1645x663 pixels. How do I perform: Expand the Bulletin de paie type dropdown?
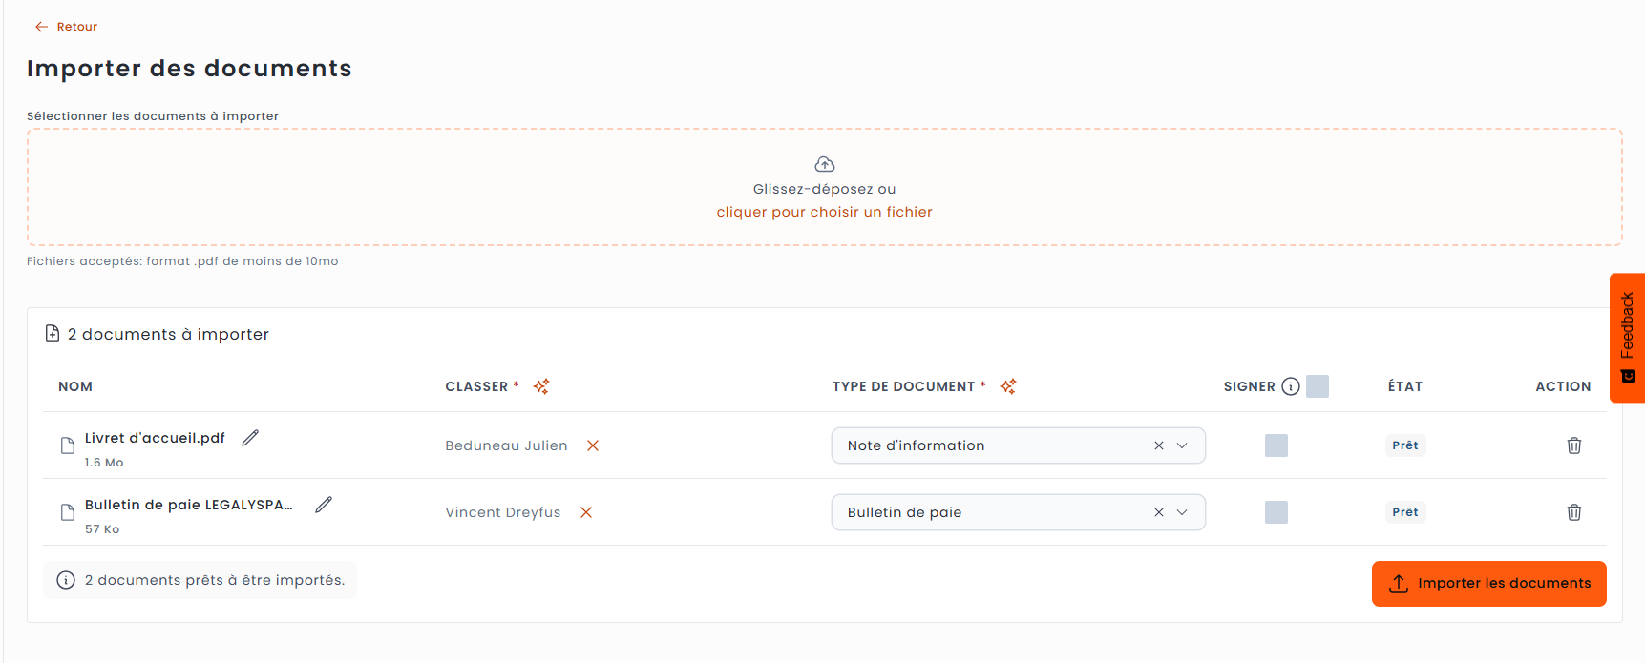point(1182,512)
